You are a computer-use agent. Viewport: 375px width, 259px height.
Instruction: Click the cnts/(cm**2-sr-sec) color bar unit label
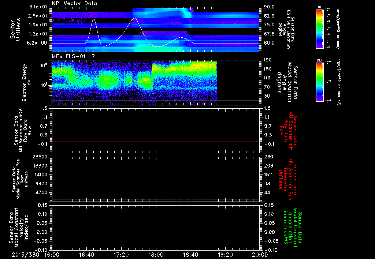click(x=337, y=29)
